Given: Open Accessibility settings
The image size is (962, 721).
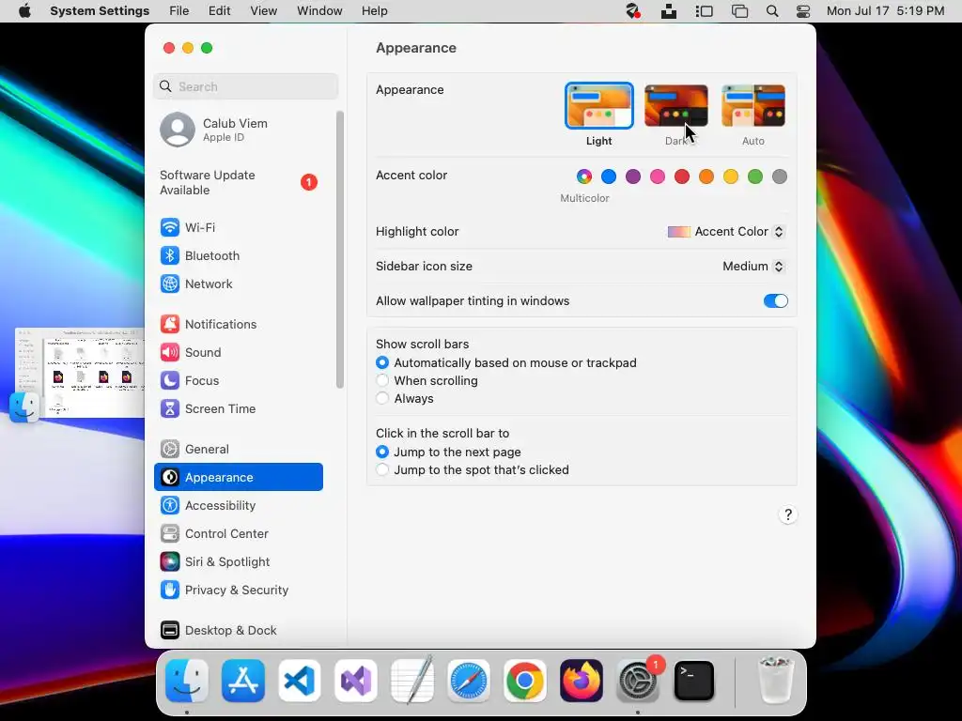Looking at the screenshot, I should (x=238, y=506).
